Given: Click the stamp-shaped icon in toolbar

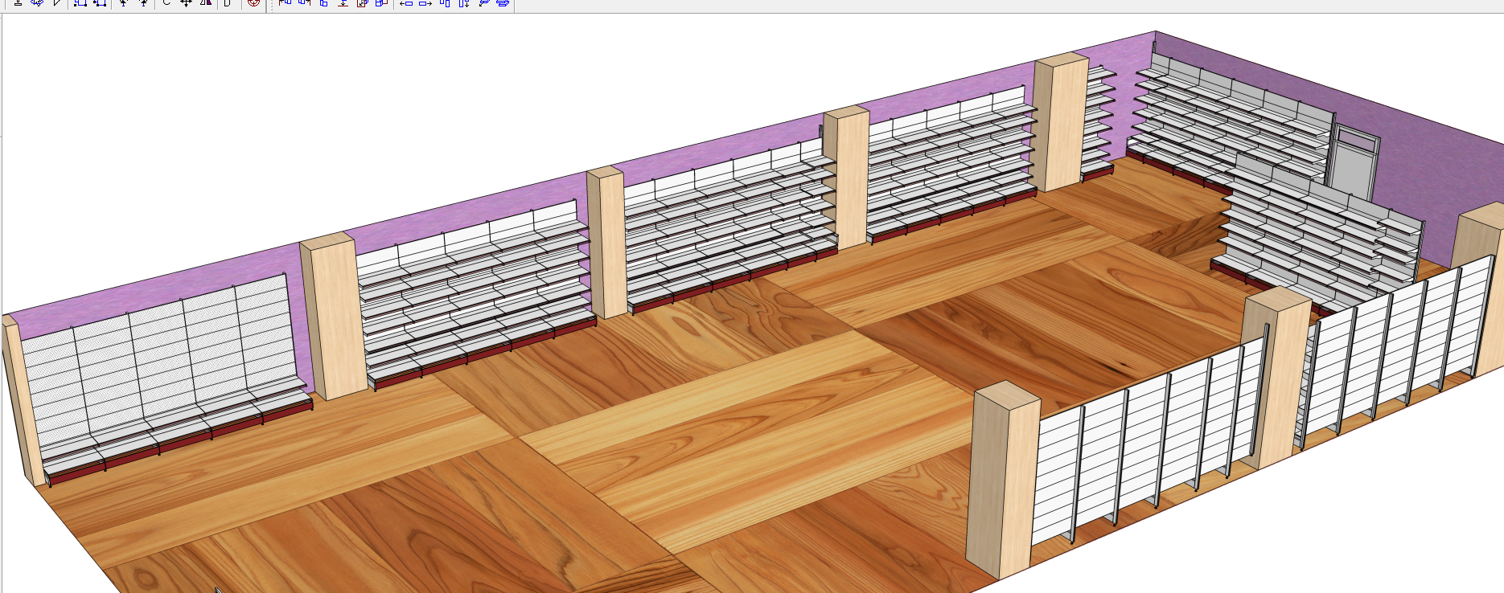Looking at the screenshot, I should pos(18,3).
